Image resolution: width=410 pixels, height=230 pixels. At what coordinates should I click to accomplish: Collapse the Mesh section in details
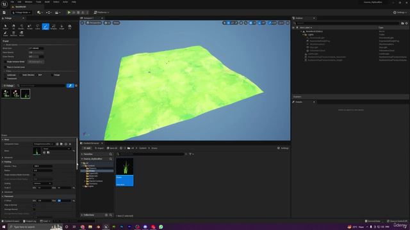coord(3,139)
